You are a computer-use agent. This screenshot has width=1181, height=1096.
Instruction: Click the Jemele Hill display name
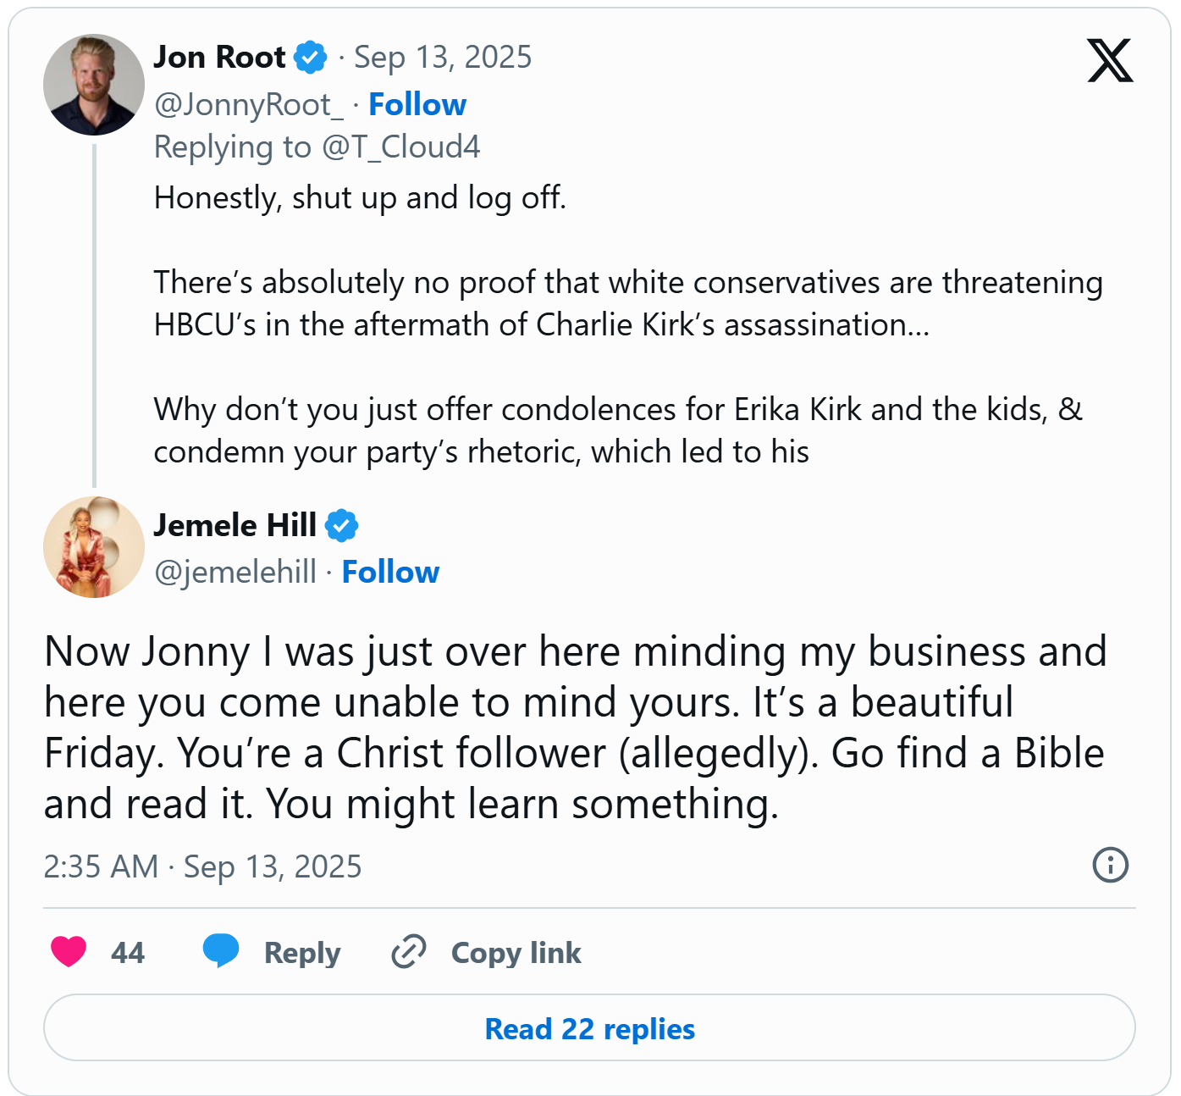click(x=235, y=525)
